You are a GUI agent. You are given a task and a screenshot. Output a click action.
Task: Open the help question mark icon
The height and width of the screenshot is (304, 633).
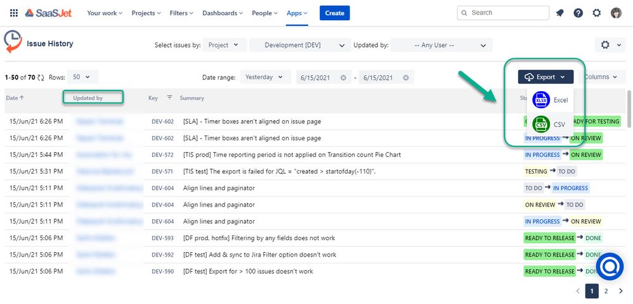pos(578,13)
